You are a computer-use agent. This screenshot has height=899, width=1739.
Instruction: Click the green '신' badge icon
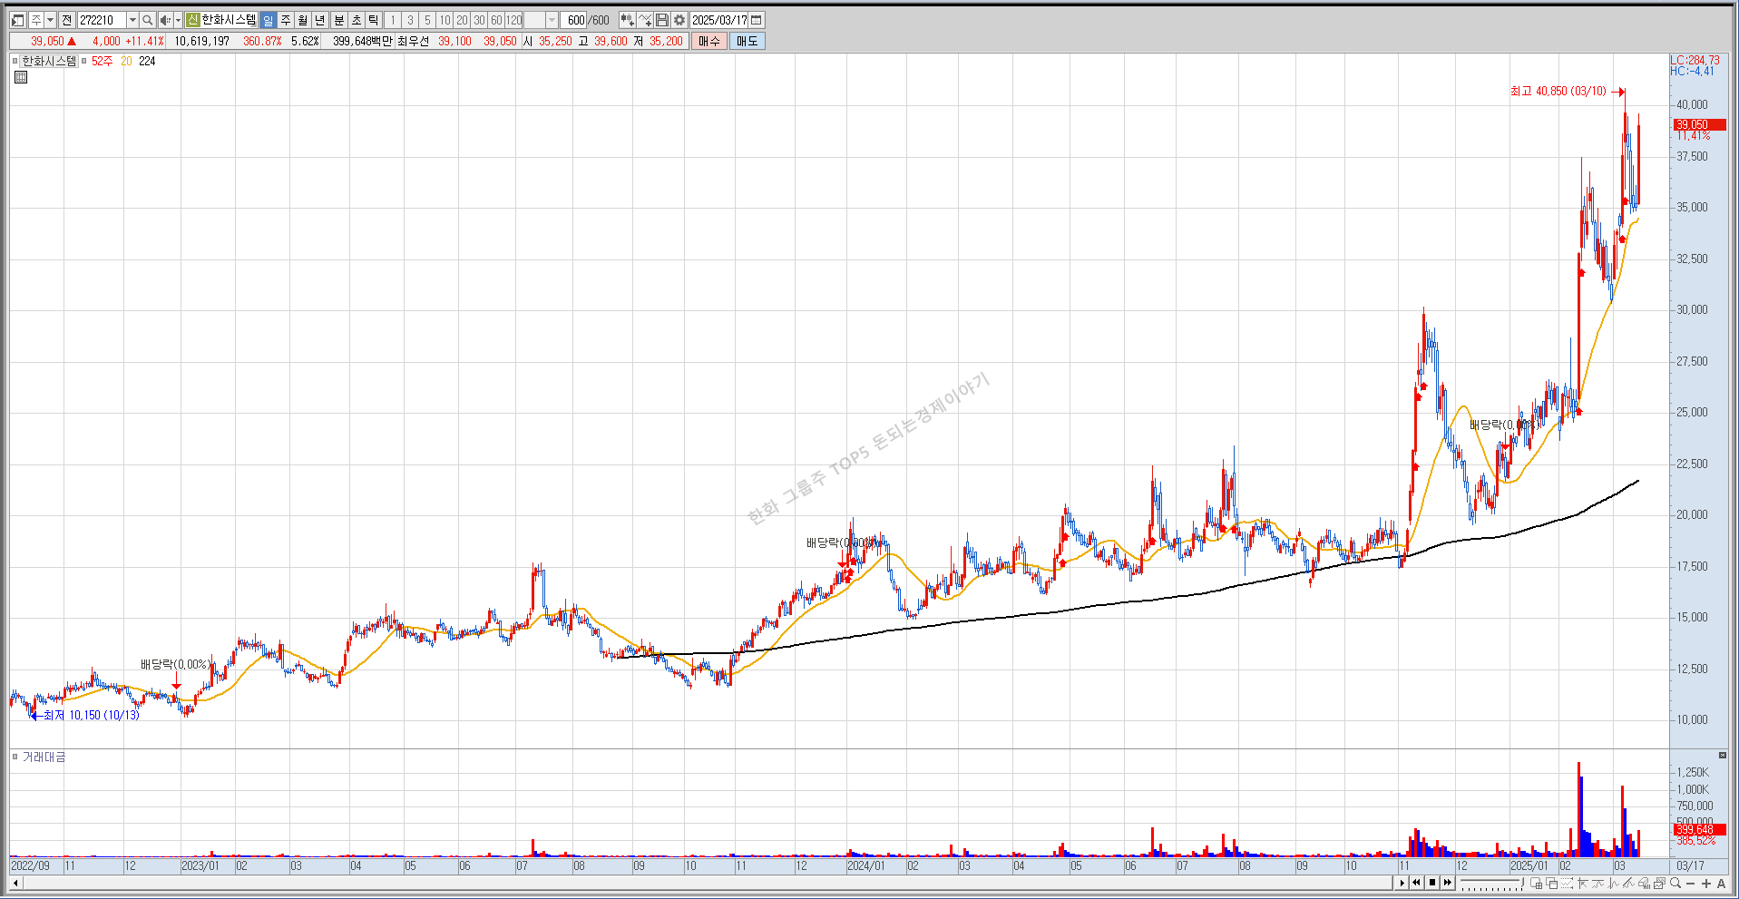(192, 20)
